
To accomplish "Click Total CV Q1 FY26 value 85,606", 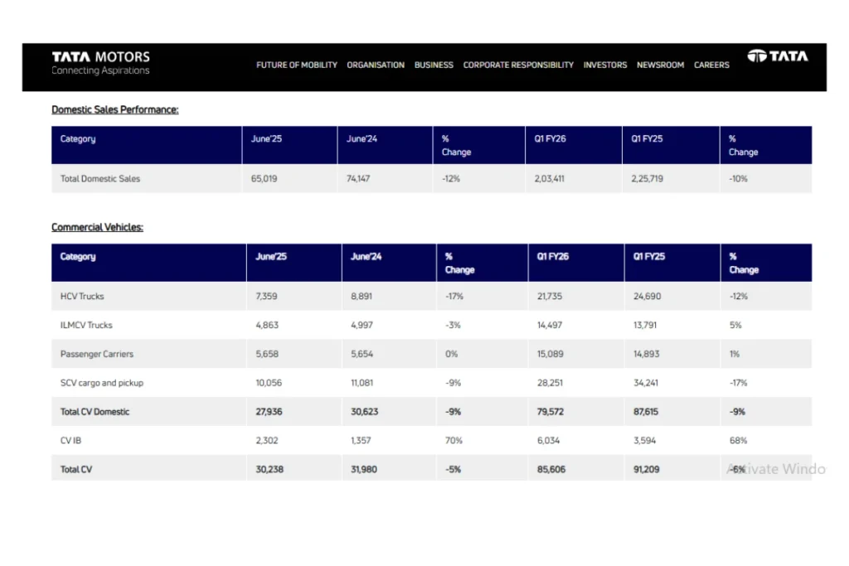I will 551,470.
